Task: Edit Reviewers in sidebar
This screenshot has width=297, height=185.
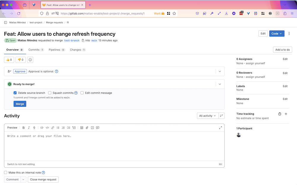Action: click(285, 73)
